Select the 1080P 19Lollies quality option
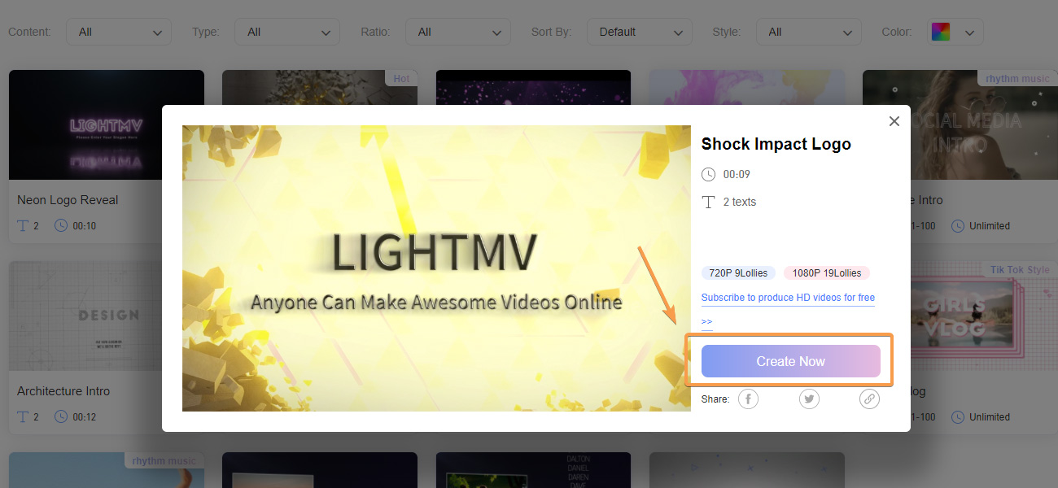1058x488 pixels. click(826, 272)
